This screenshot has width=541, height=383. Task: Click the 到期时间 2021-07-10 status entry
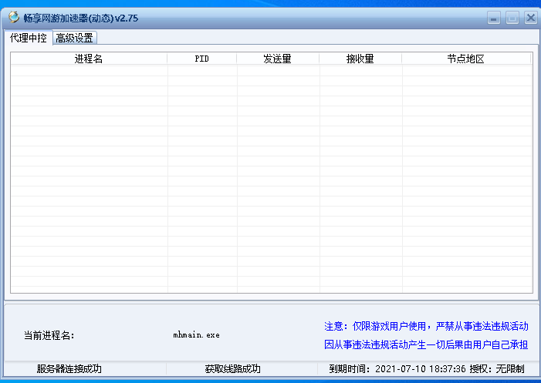coord(427,369)
